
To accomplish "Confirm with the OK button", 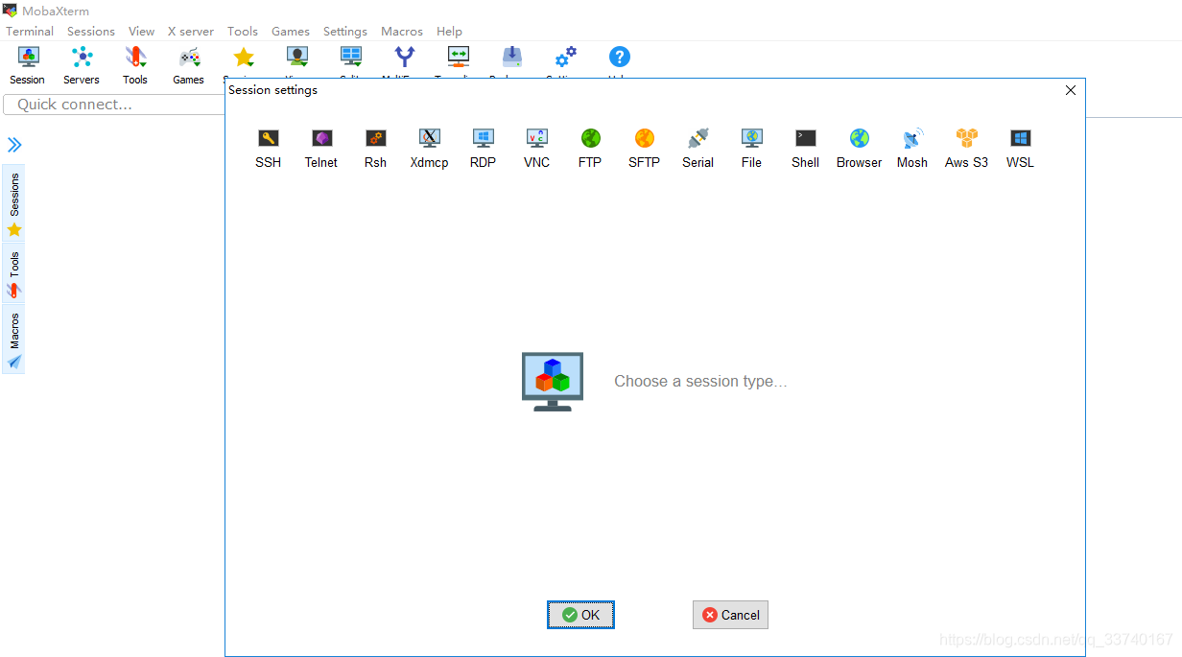I will (x=580, y=615).
